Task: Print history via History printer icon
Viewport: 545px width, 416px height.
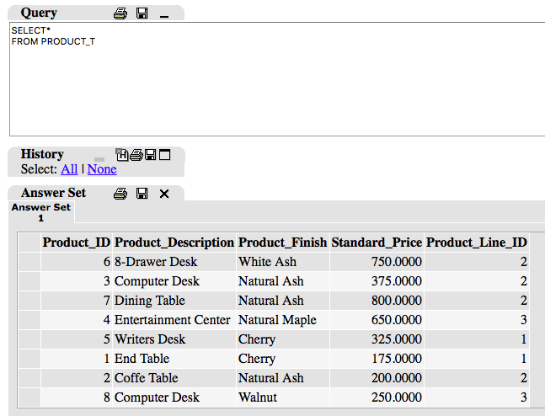Action: (136, 155)
